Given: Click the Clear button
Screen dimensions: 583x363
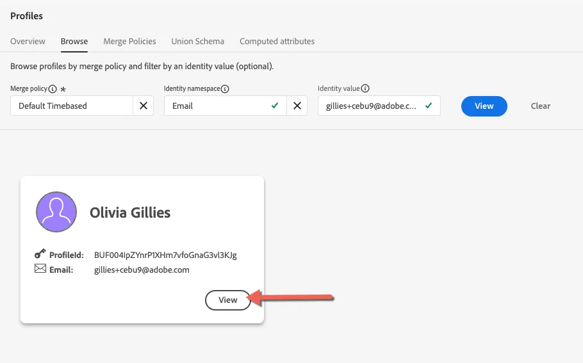Looking at the screenshot, I should click(x=540, y=106).
